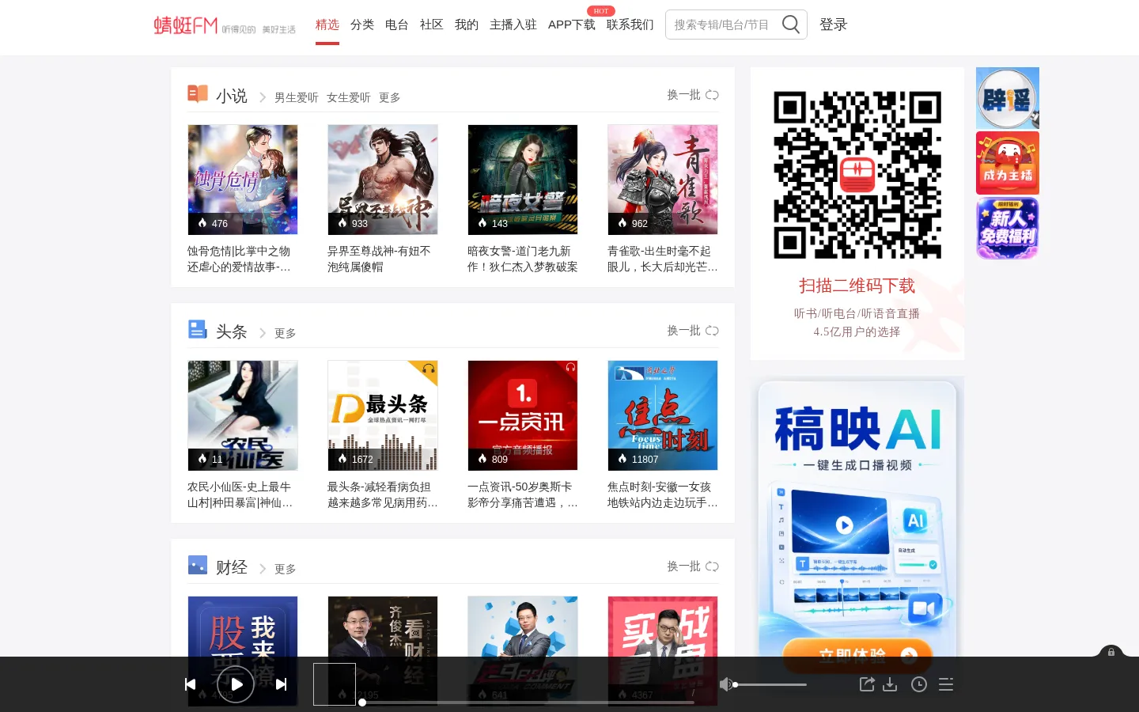Viewport: 1139px width, 712px height.
Task: Click the 新人免费福利 sidebar icon
Action: 1008,228
